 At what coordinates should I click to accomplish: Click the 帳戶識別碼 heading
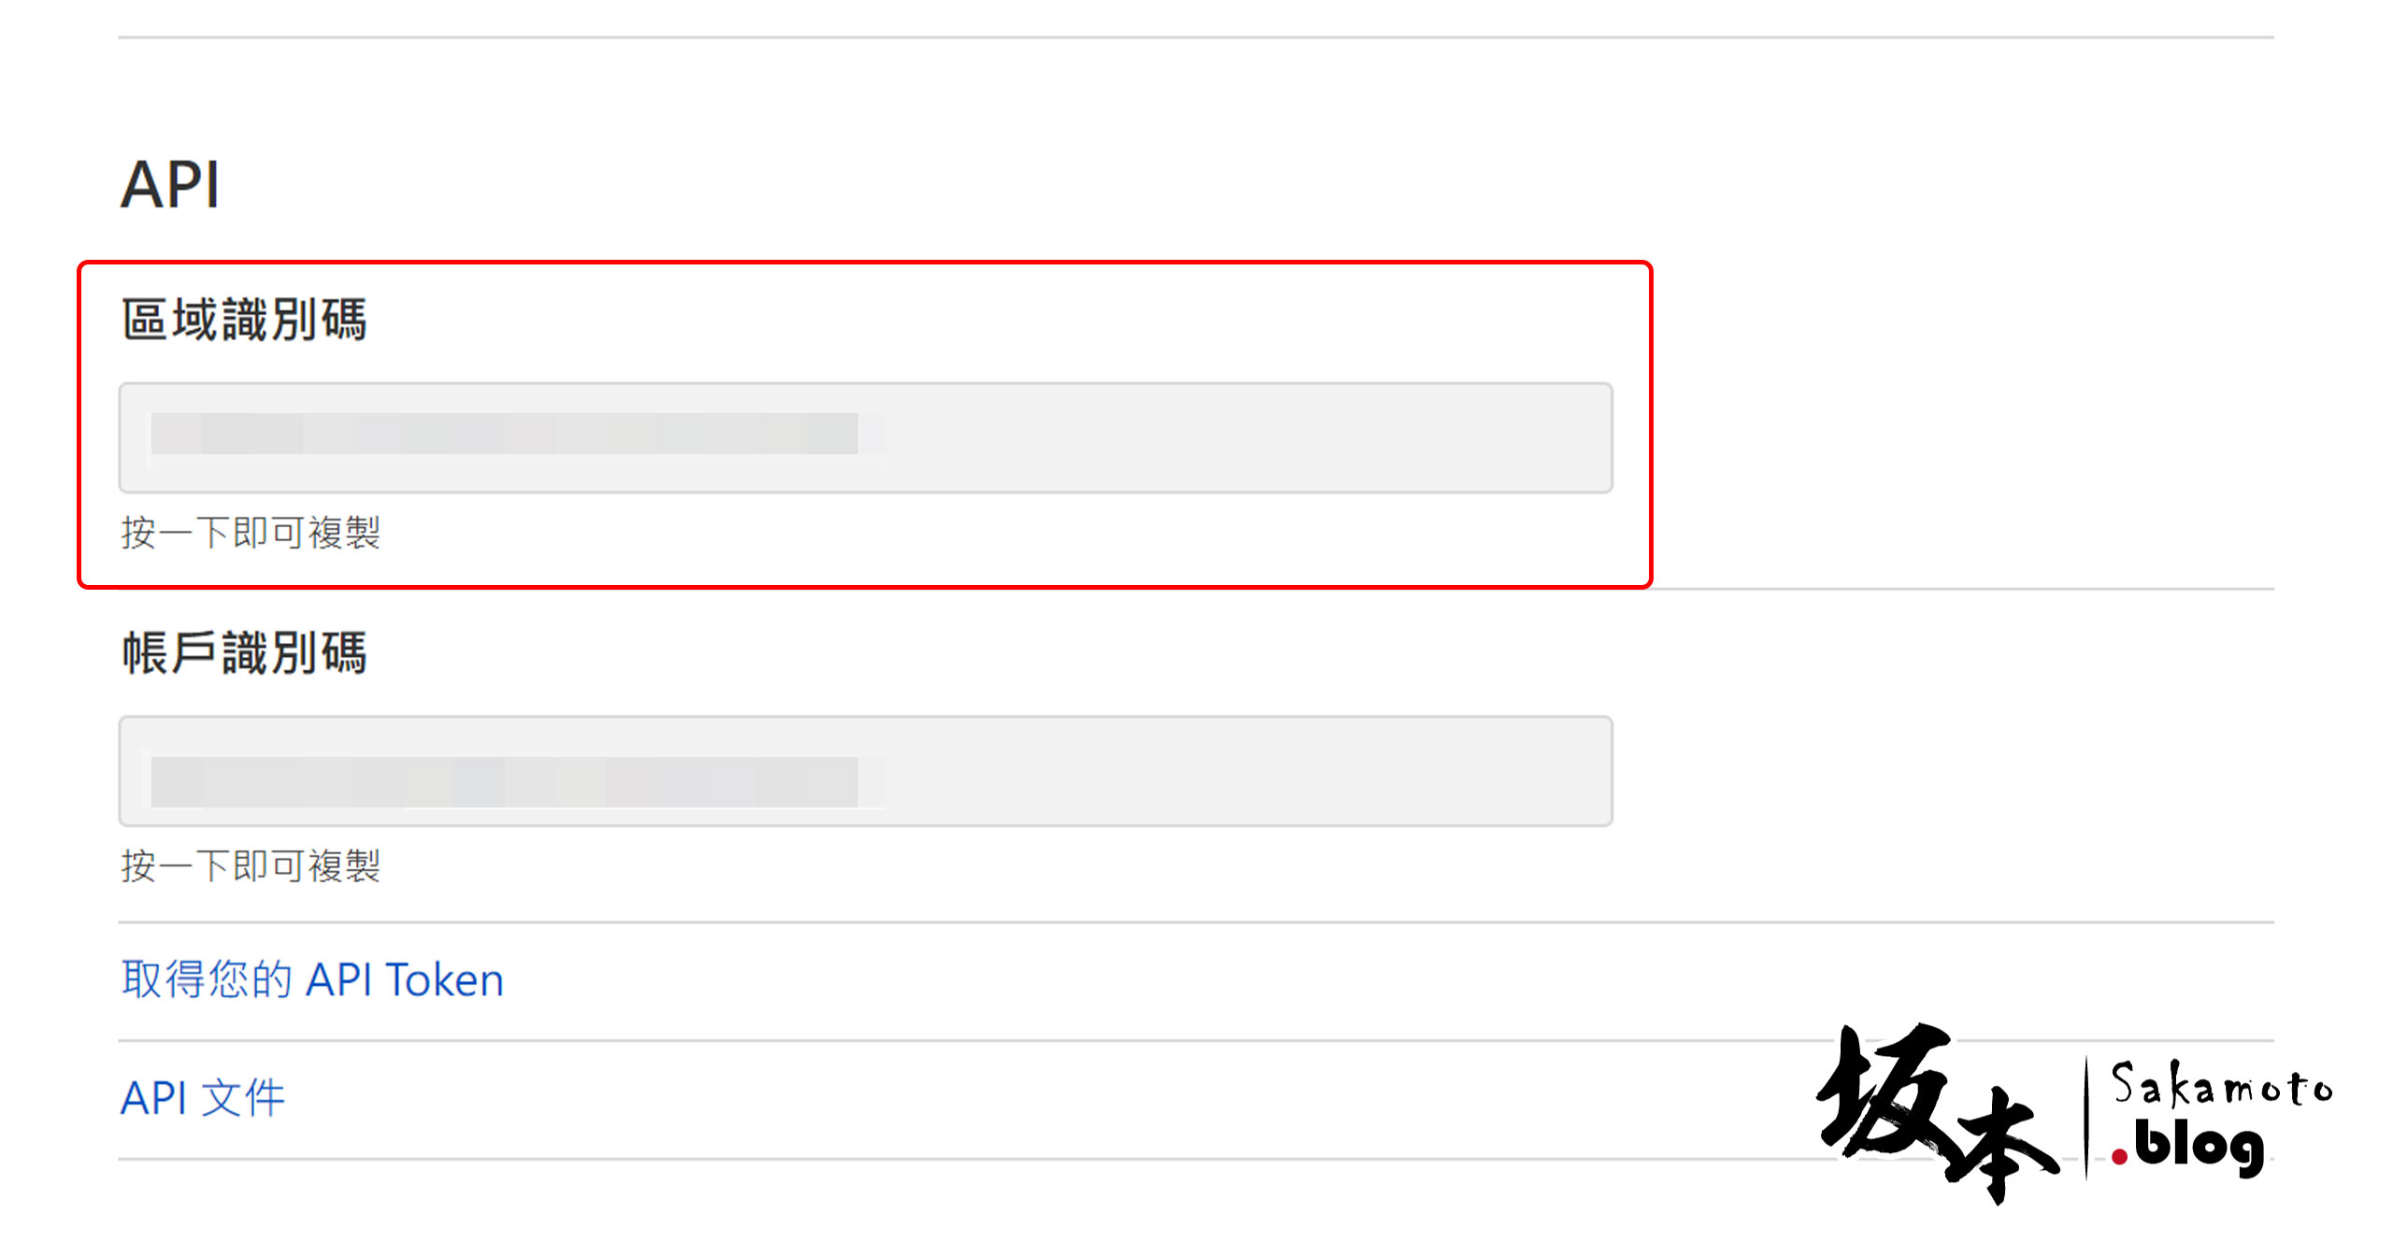click(244, 652)
